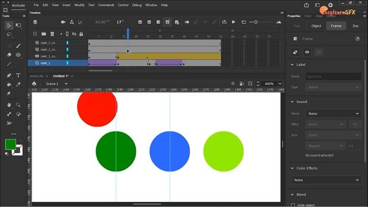Open the Modify menu

coord(79,5)
